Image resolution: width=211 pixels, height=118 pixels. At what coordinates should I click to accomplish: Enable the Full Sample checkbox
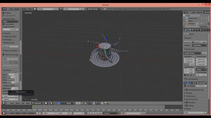tap(185, 86)
